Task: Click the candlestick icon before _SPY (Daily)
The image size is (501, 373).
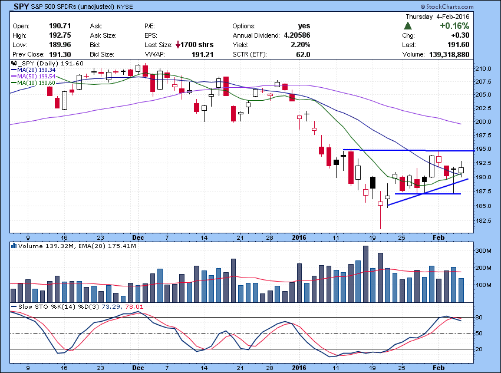Action: [14, 63]
